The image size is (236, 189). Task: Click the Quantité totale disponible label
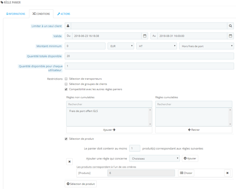(x=44, y=56)
